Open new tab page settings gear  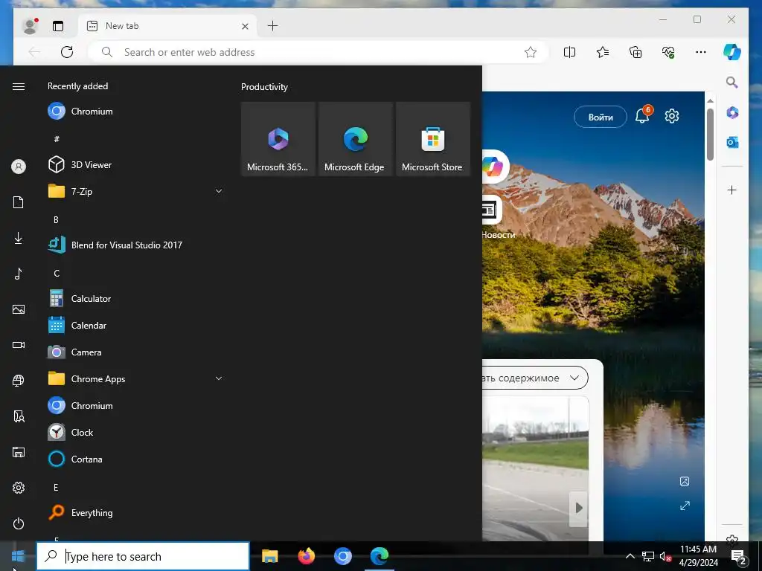(x=672, y=116)
